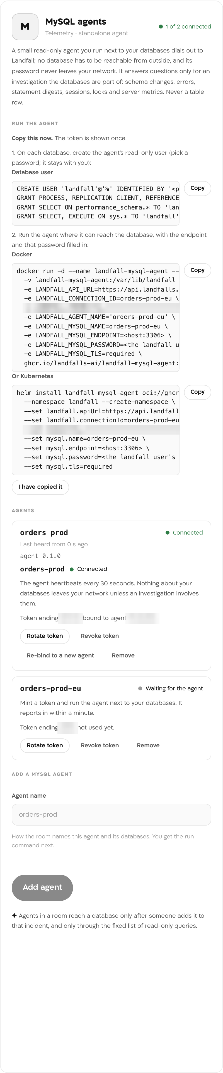
Task: Click the orders prod card title
Action: pos(44,533)
